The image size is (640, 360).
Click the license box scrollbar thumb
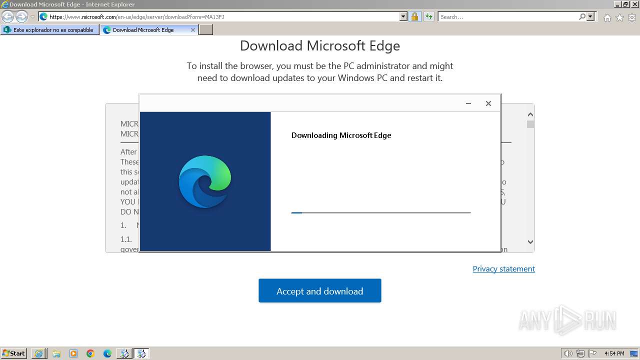pyautogui.click(x=530, y=124)
